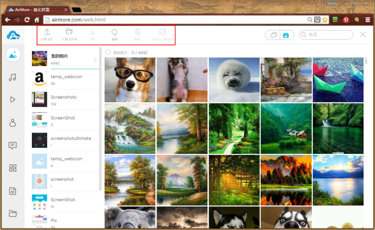Expand the 4342-photo album chevron arrow
This screenshot has width=375, height=230.
click(95, 60)
